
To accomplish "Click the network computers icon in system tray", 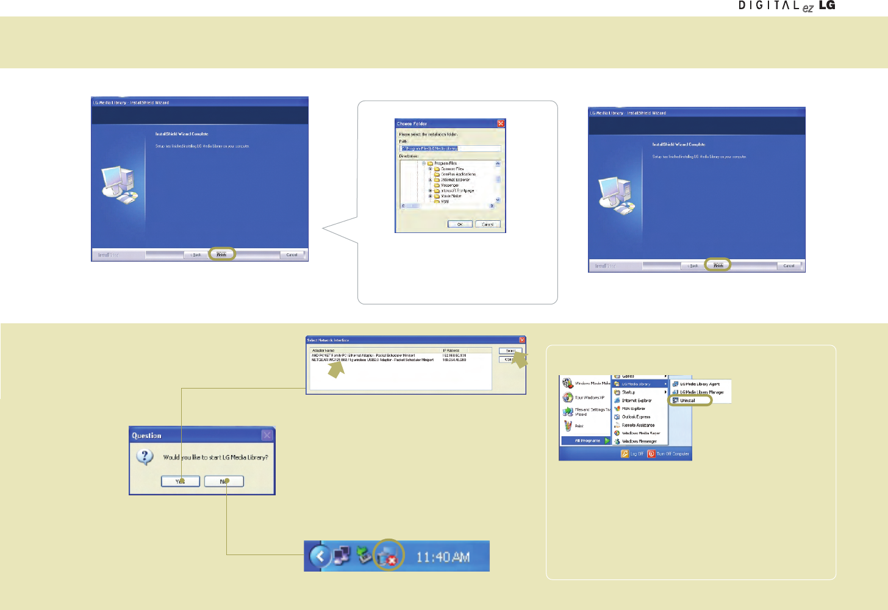I will click(342, 555).
